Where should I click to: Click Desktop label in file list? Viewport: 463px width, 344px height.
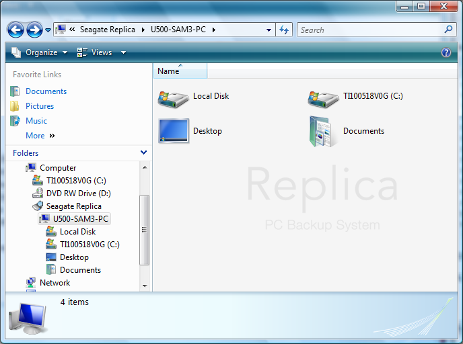coord(207,131)
